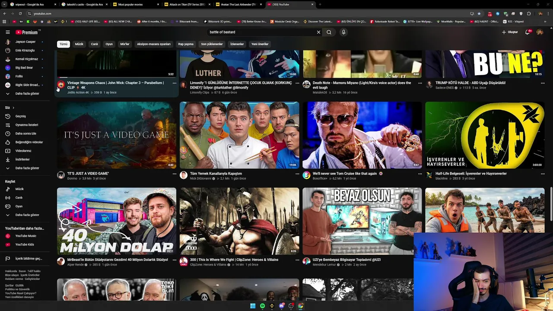Screen dimensions: 553x311
Task: Click the Hakkında footer link
Action: point(11,271)
